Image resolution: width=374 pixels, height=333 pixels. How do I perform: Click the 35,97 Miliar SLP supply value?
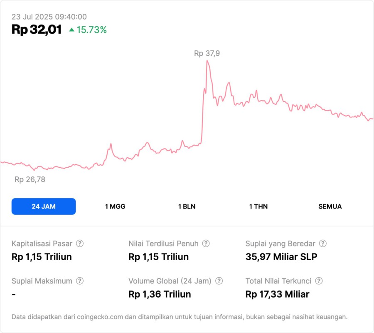tap(281, 257)
